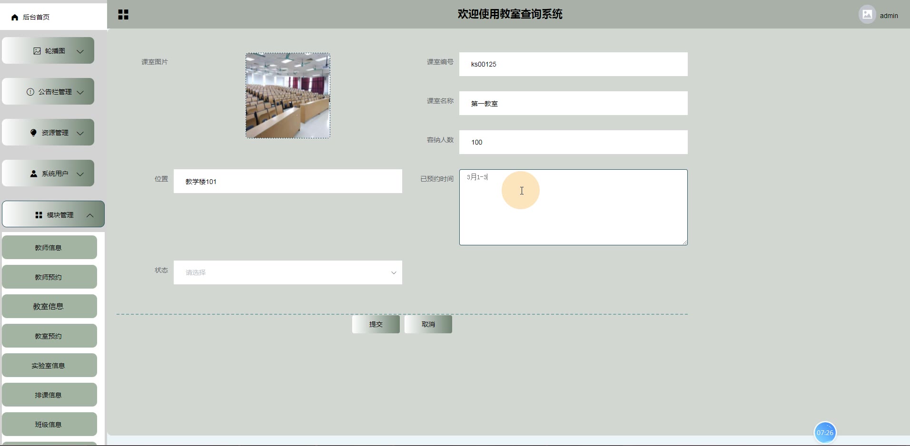Open 后台首页 menu item
Screen dimensions: 910x446
[x=53, y=17]
